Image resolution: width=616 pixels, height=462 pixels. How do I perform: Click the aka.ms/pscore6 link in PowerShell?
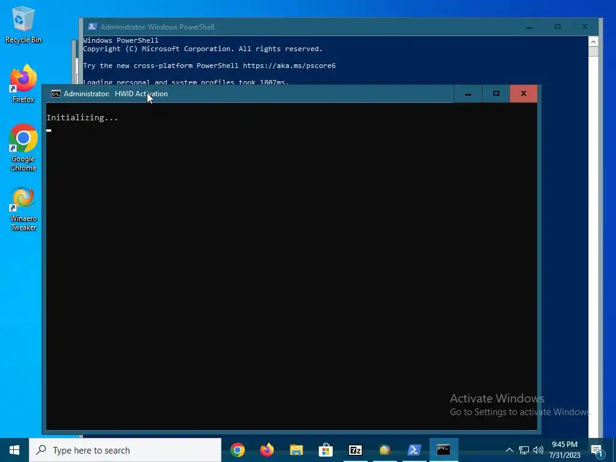point(289,66)
